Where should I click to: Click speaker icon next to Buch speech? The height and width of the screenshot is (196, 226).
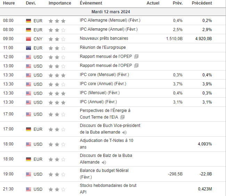tap(124, 133)
